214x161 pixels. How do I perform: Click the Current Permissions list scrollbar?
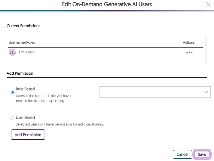pos(206,49)
